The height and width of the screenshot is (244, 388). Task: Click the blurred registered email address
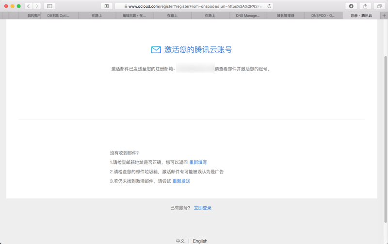pos(195,68)
